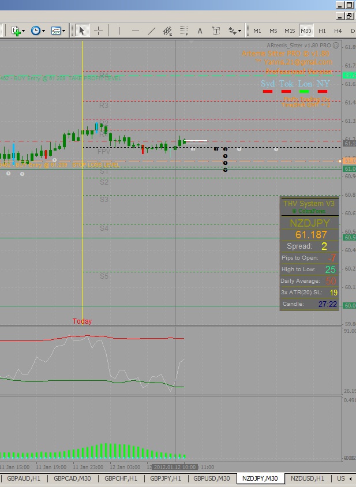Image resolution: width=356 pixels, height=487 pixels.
Task: Open the Indicators list dropdown arrow
Action: point(23,31)
